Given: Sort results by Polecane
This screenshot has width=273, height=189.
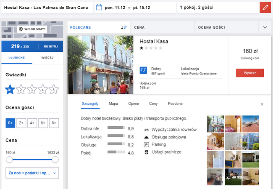Looking at the screenshot, I should tap(99, 27).
